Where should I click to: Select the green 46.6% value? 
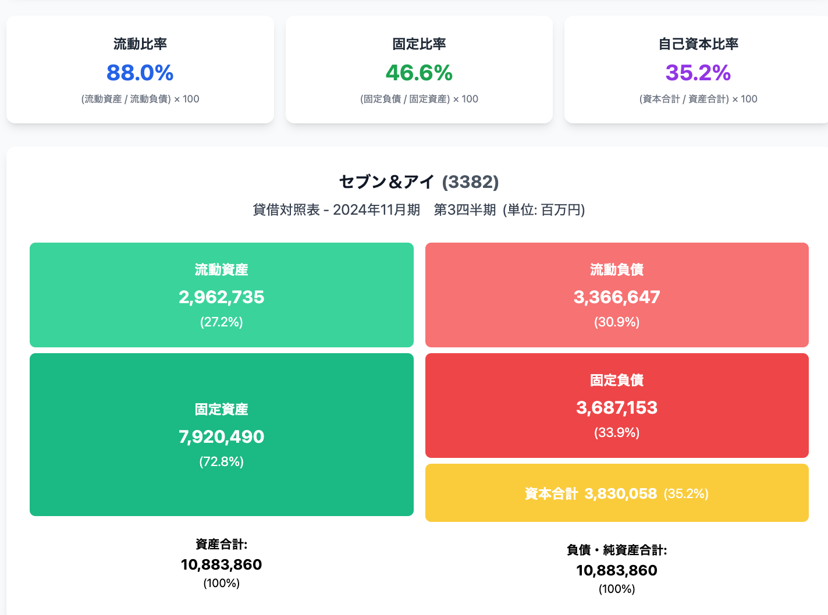pyautogui.click(x=419, y=73)
